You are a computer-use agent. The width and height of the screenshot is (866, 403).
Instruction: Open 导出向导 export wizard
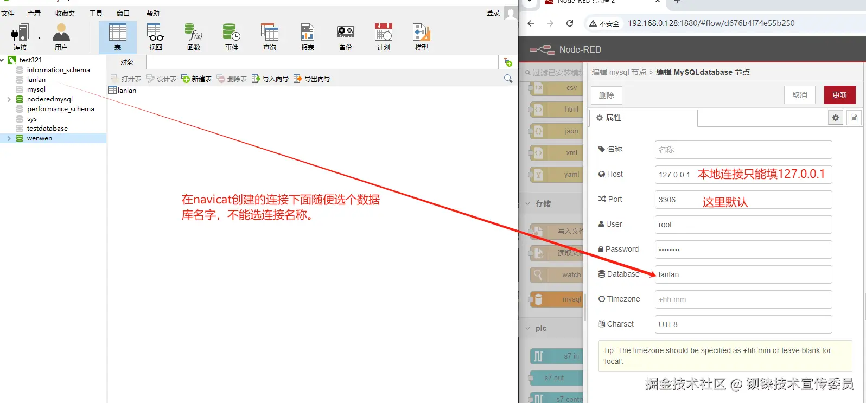(312, 79)
